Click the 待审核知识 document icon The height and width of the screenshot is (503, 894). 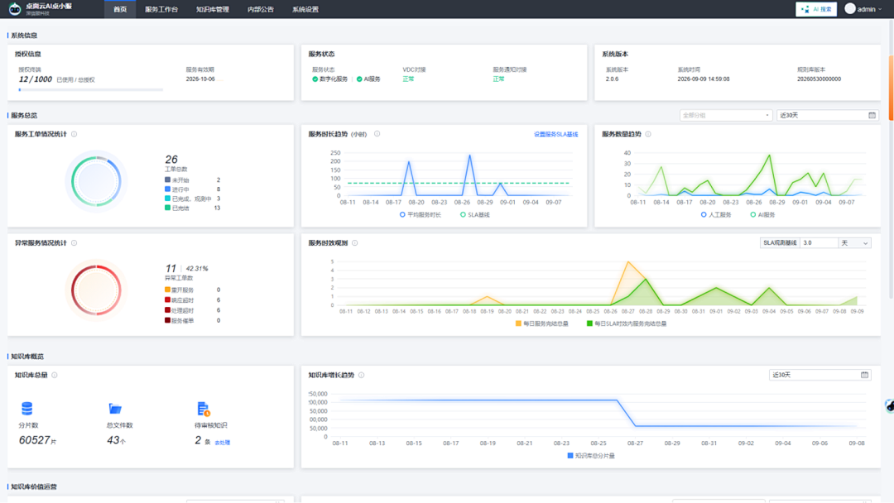tap(204, 409)
